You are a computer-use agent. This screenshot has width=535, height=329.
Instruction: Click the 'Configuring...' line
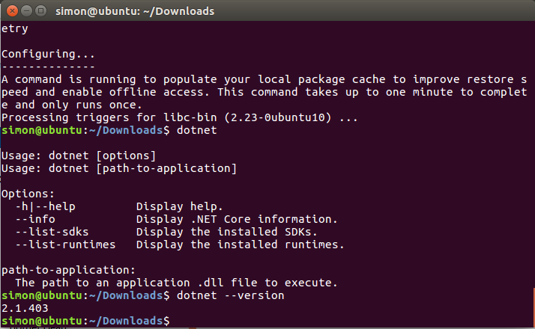click(48, 54)
